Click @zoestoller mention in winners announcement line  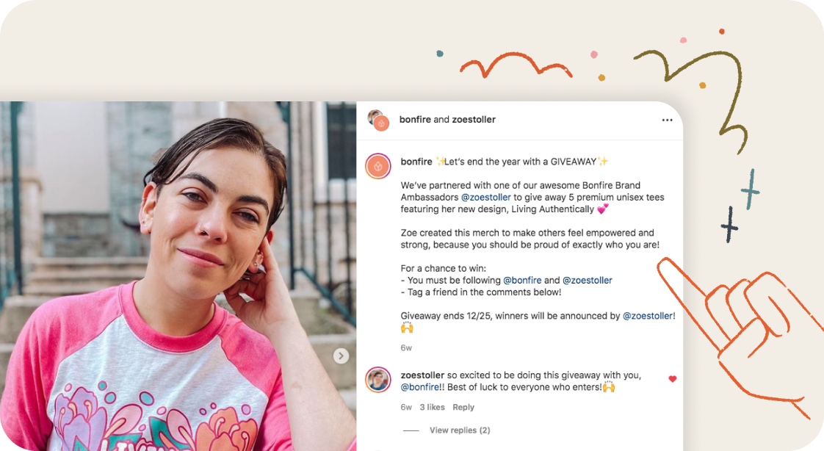pos(648,316)
